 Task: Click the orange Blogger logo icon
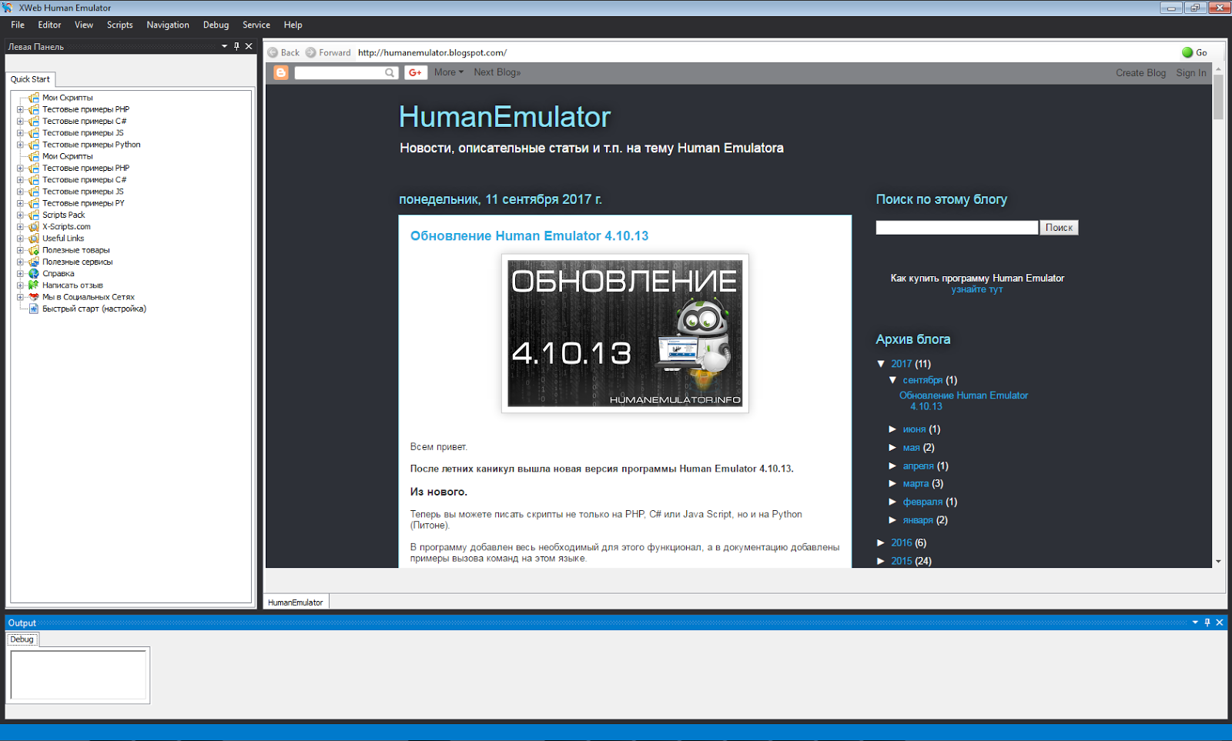pos(281,72)
